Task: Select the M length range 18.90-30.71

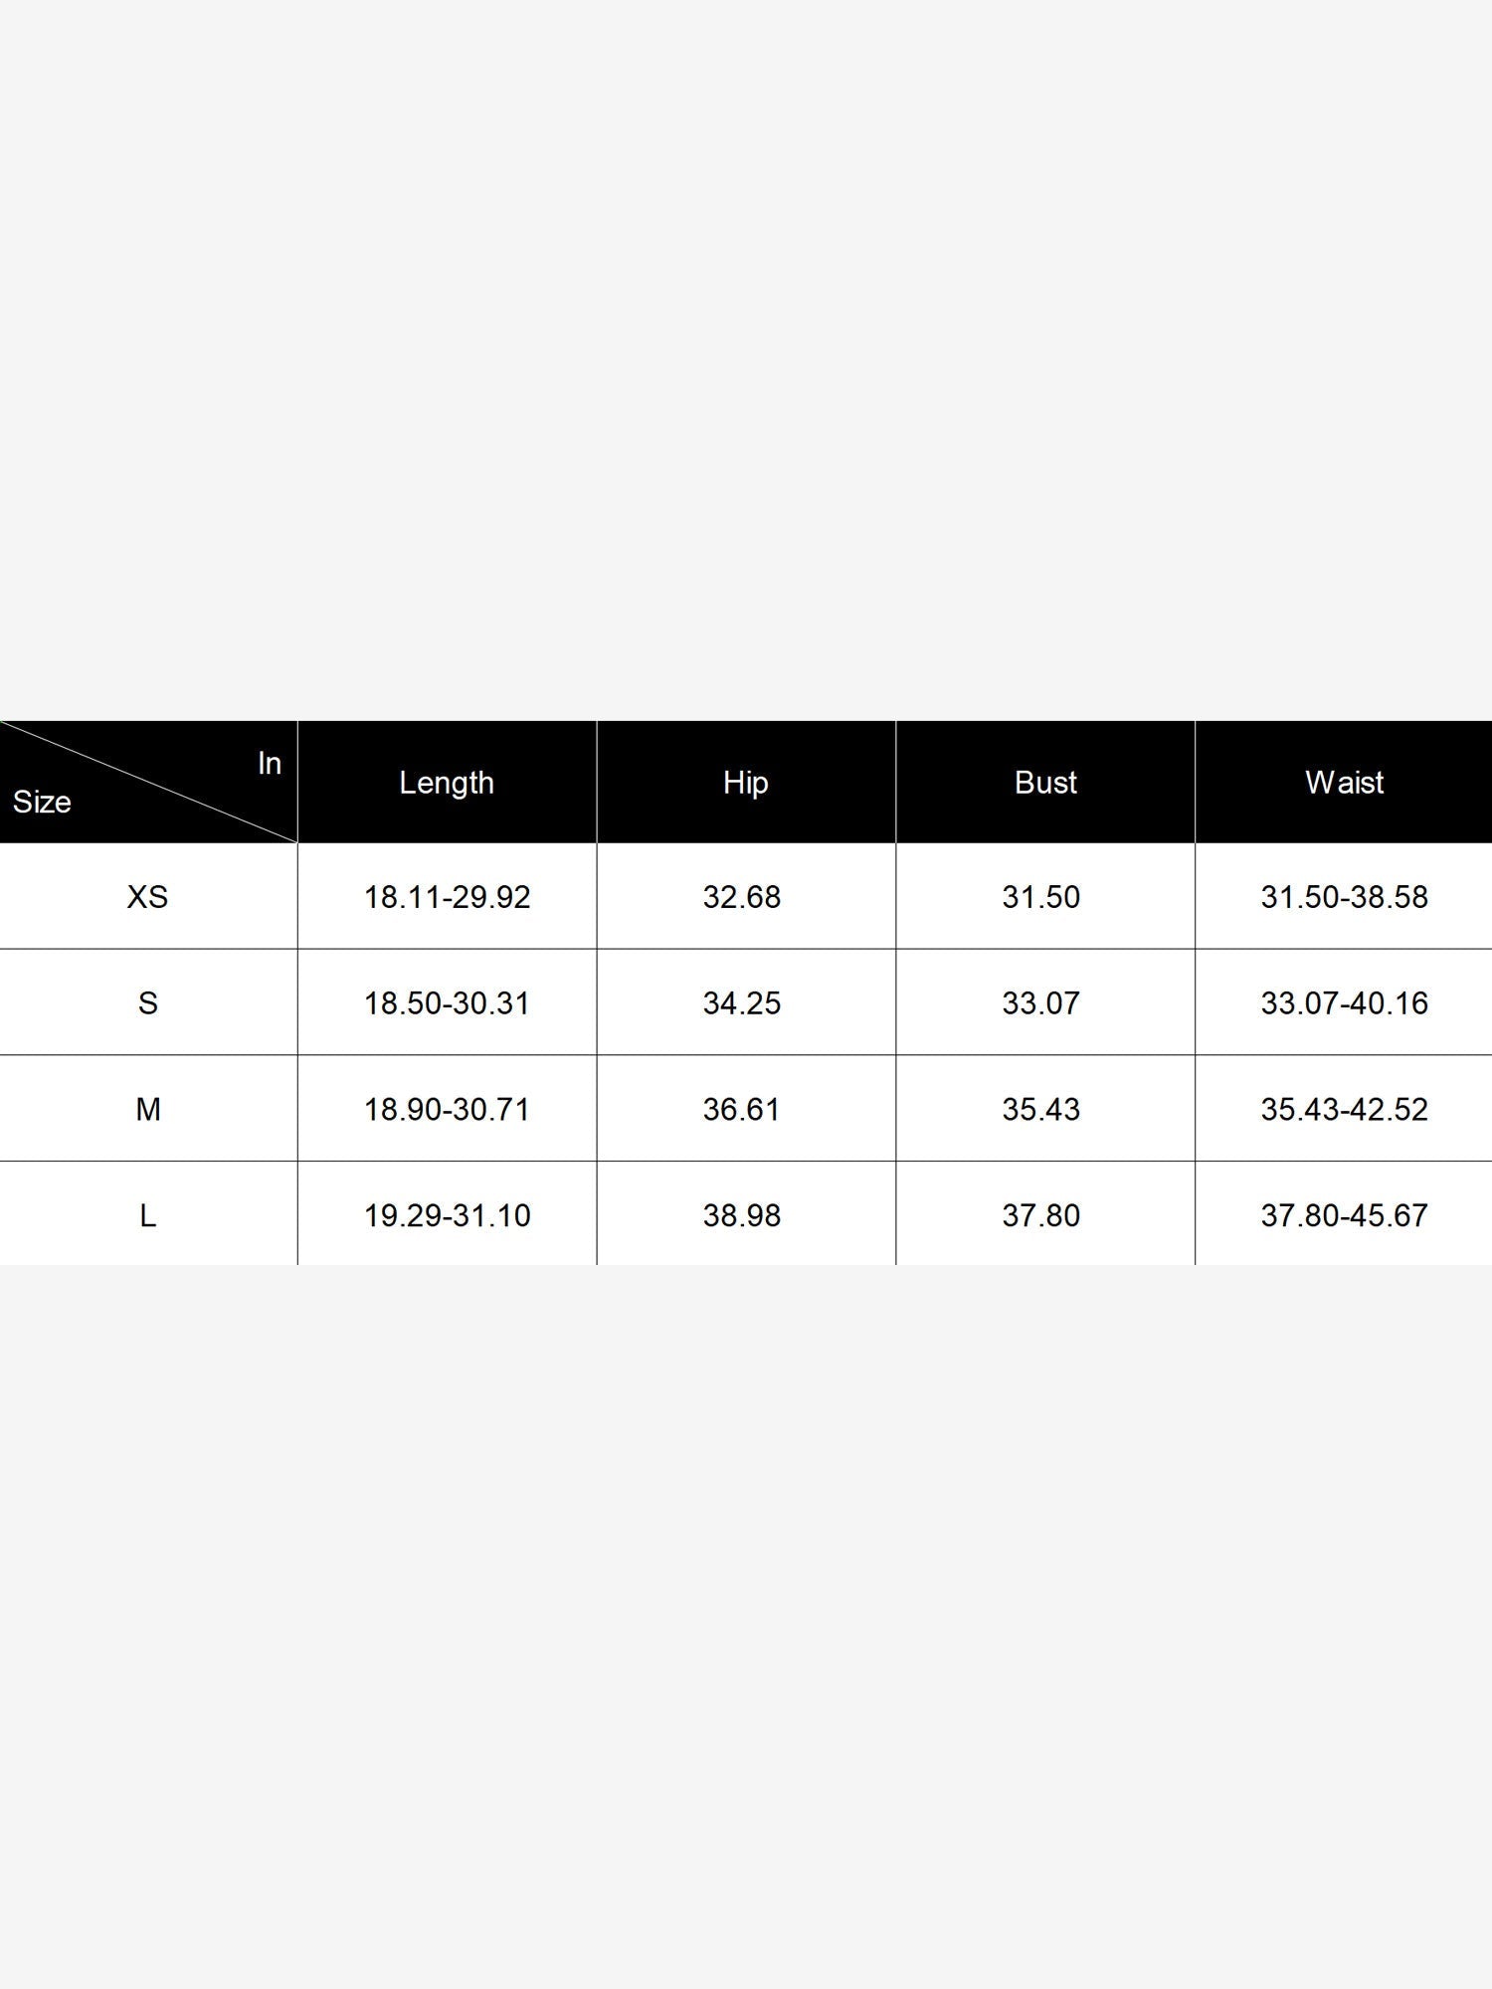Action: (447, 1109)
